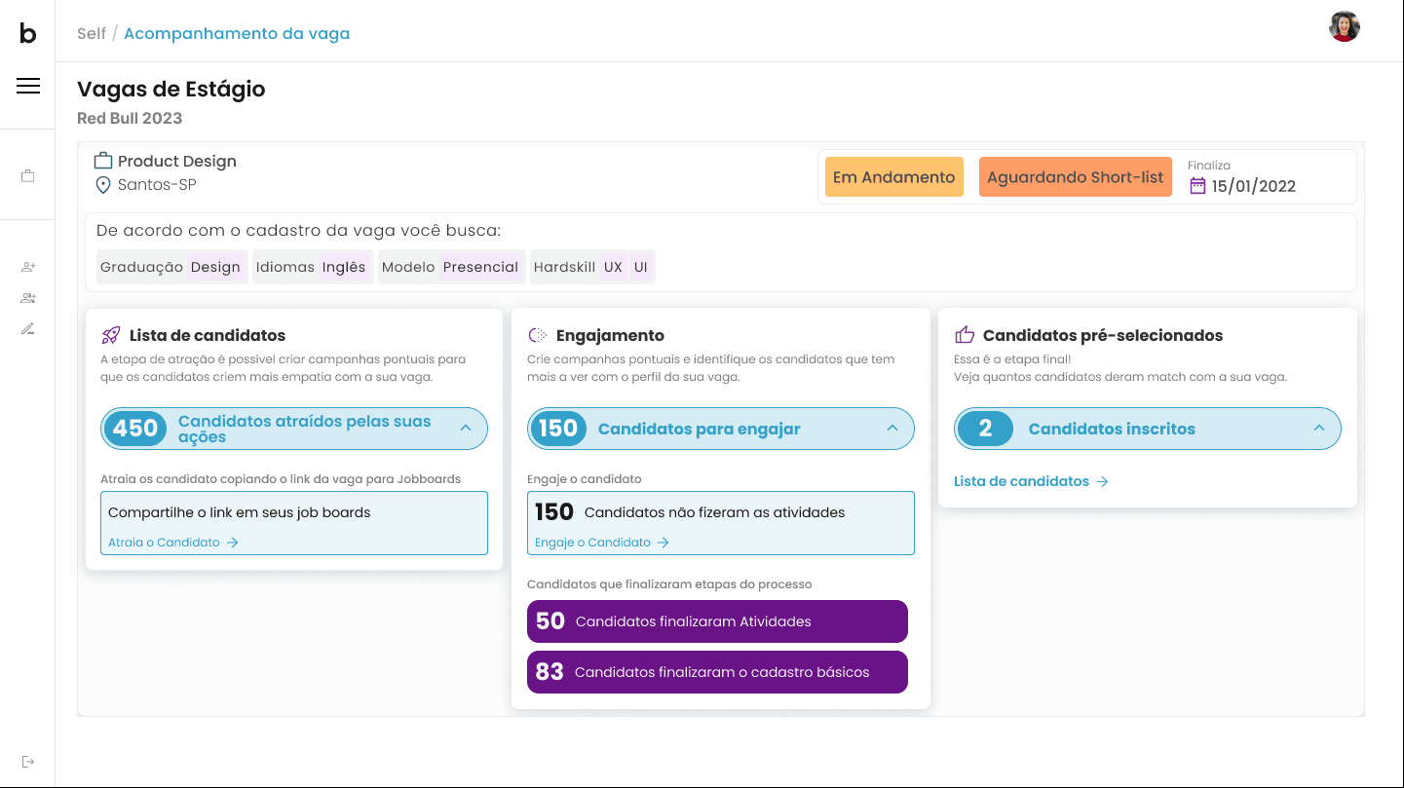Open the user profile avatar
1404x788 pixels.
[1344, 27]
